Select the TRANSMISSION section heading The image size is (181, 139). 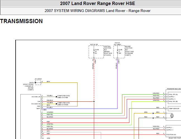21,21
